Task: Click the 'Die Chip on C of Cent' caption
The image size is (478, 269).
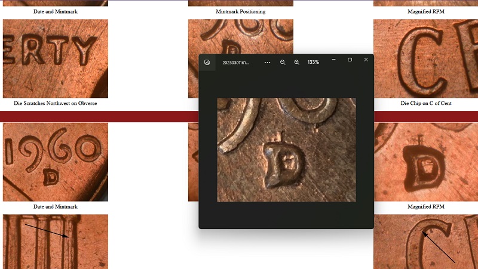Action: [426, 103]
